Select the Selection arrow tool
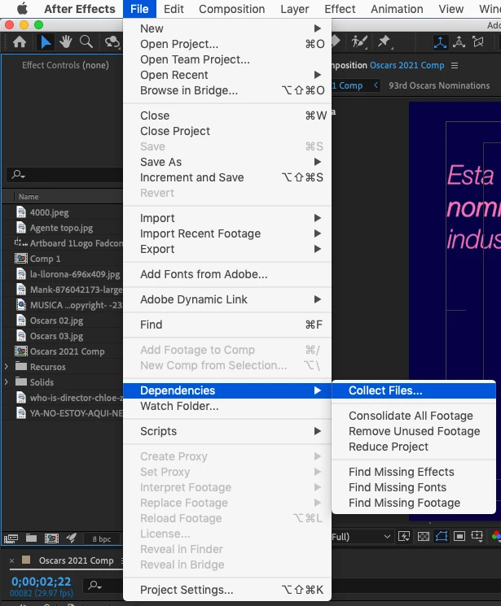 pos(46,41)
